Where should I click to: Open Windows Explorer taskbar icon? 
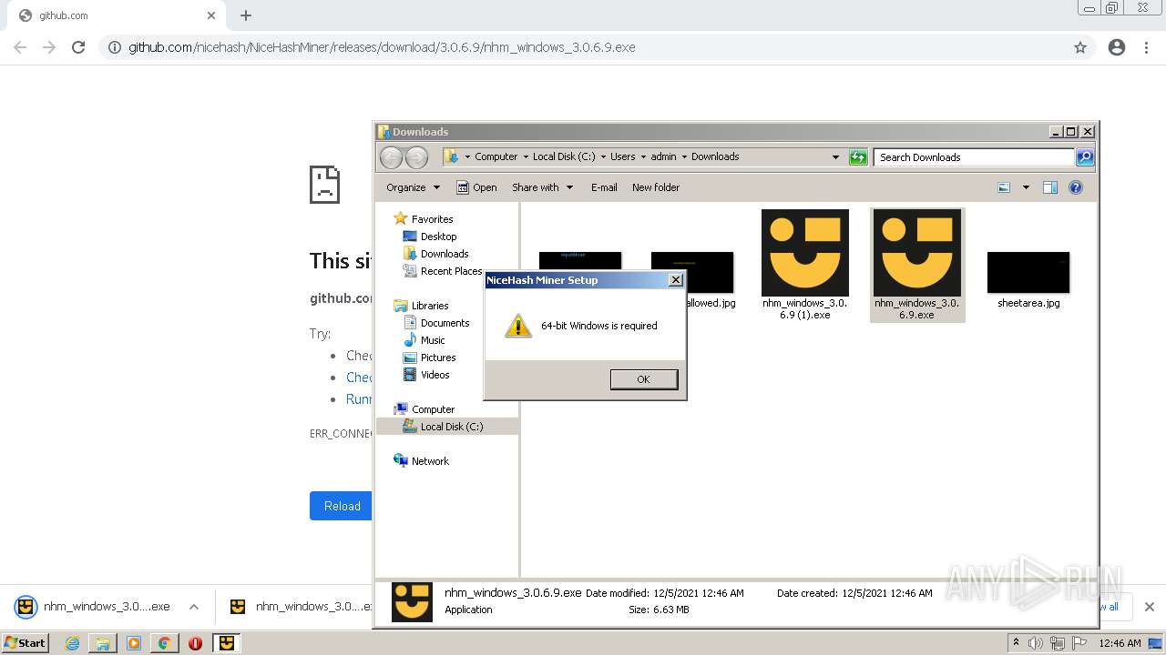(x=103, y=643)
